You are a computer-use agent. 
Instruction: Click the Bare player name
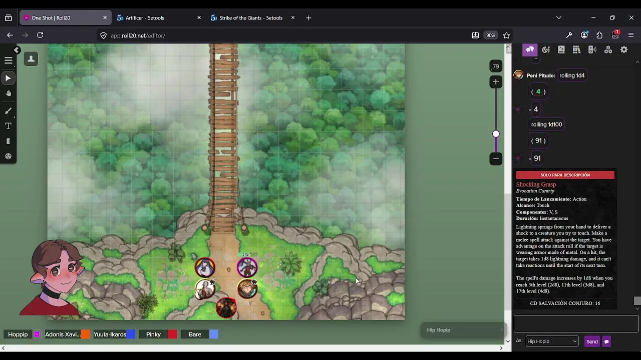coord(195,334)
